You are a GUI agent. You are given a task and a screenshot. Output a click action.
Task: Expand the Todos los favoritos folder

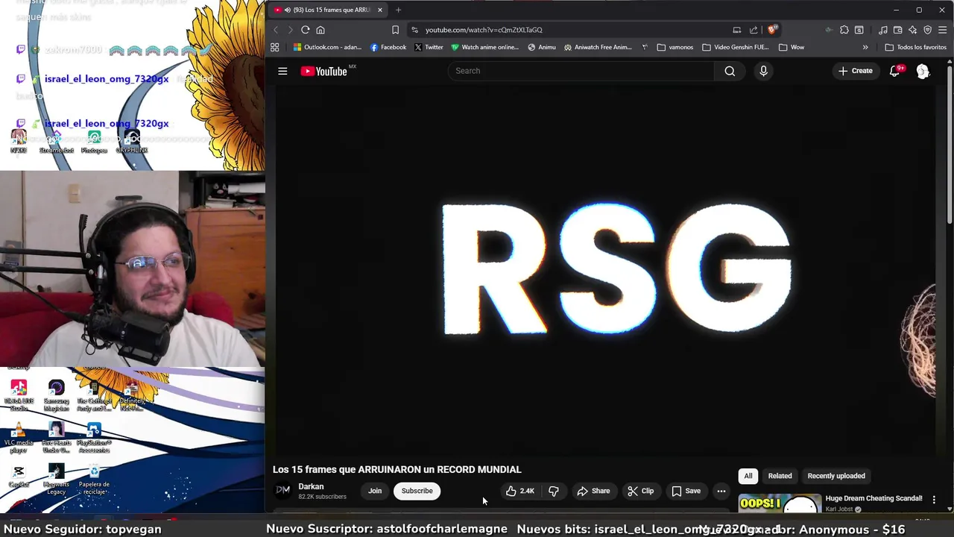point(915,47)
